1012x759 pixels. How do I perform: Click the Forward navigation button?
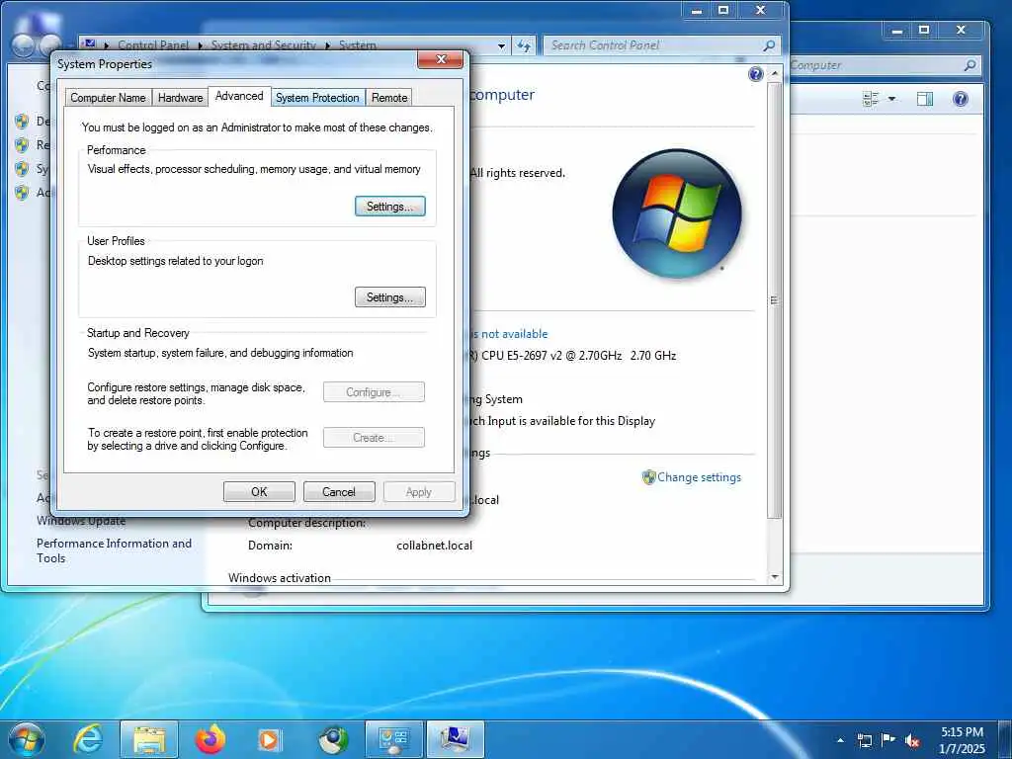click(49, 45)
